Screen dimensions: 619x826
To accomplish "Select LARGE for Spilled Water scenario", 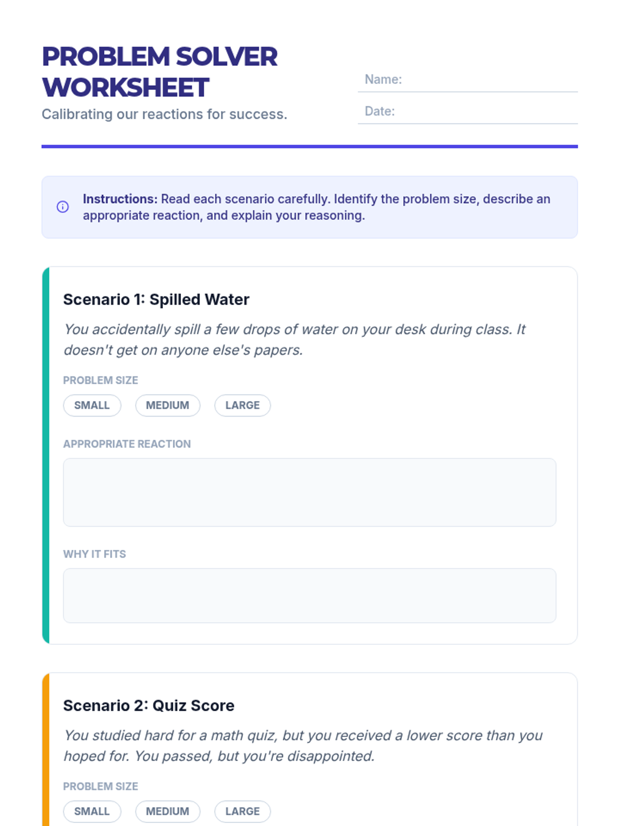I will pyautogui.click(x=242, y=405).
